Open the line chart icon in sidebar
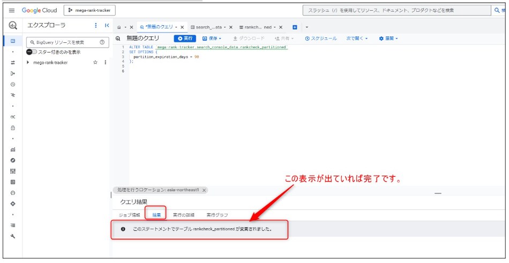The image size is (509, 263). coord(13,149)
